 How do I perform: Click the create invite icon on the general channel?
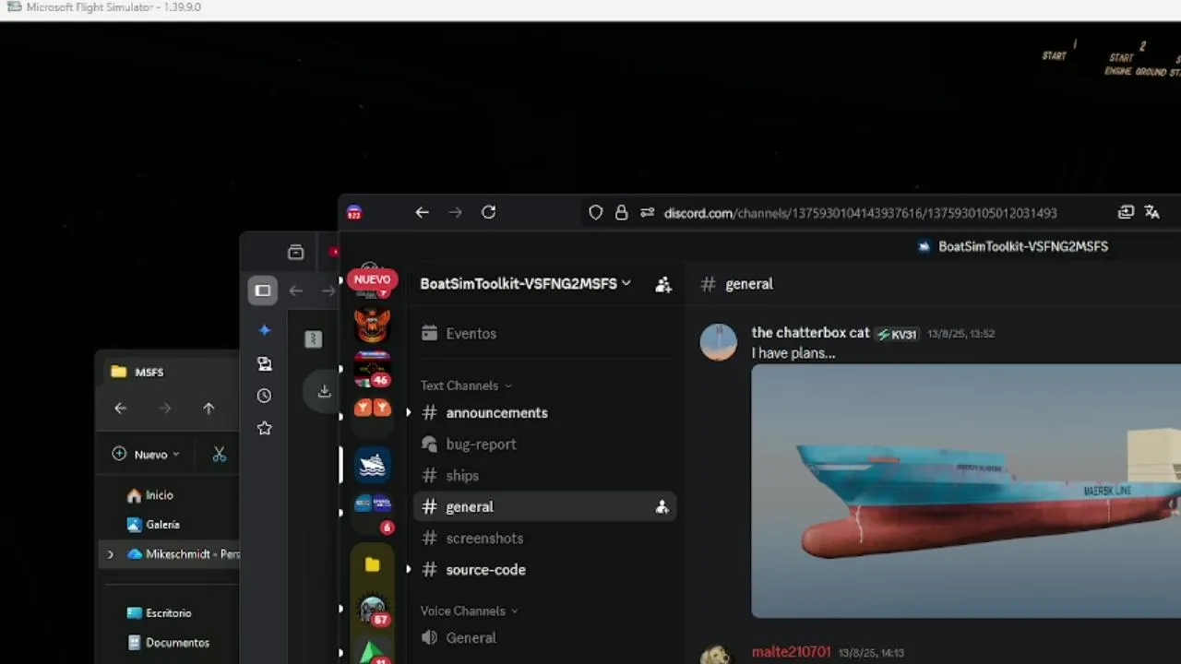coord(662,506)
